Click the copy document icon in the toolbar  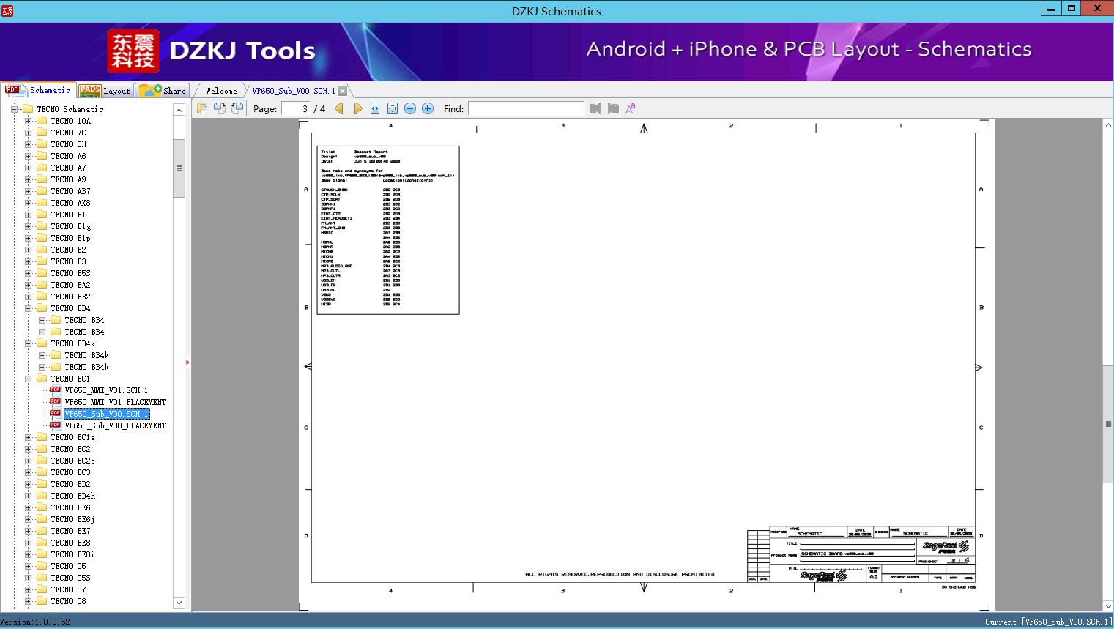click(x=201, y=108)
